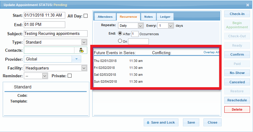The width and height of the screenshot is (253, 132).
Task: Switch to the Ledger tab
Action: coord(165,17)
